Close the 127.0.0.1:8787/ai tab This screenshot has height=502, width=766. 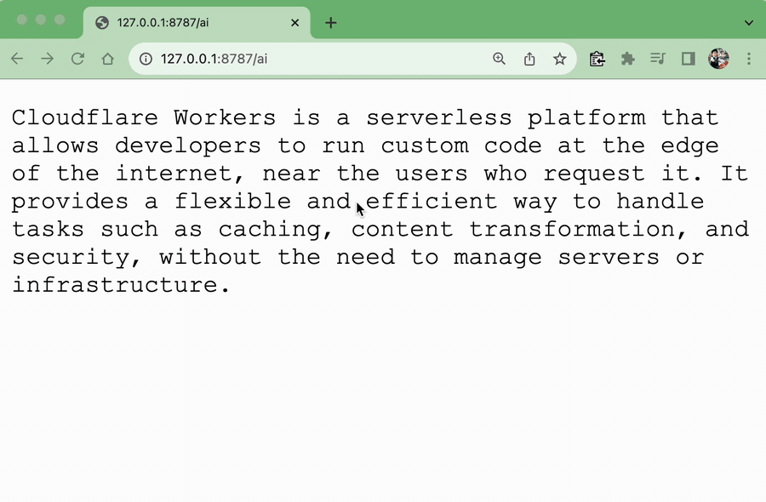click(x=295, y=22)
